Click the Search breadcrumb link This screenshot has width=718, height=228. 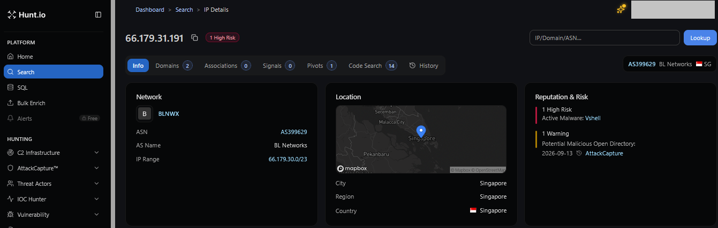(184, 10)
